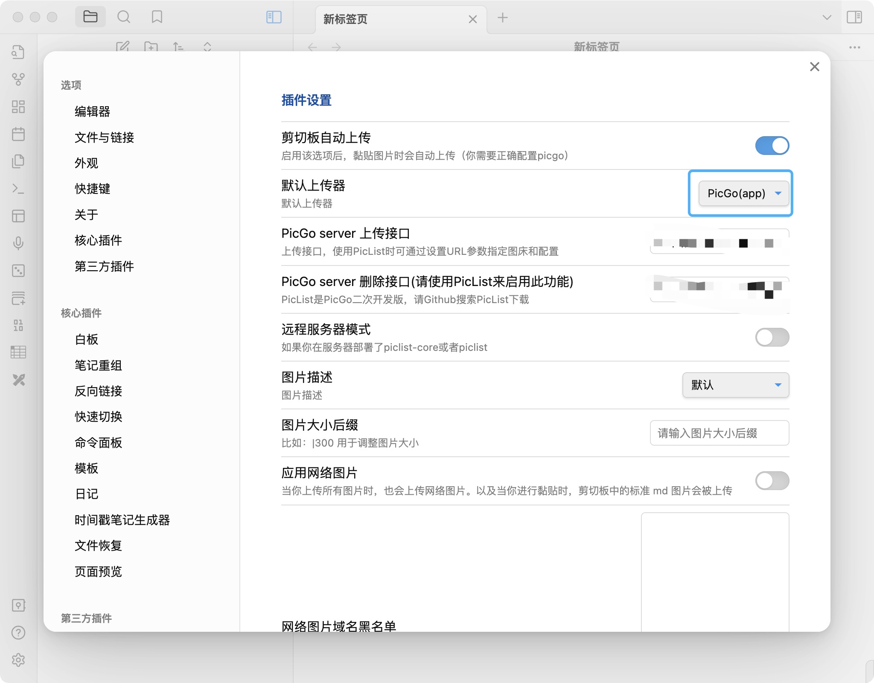Viewport: 874px width, 683px height.
Task: Click the binary digits ribbon icon
Action: 18,325
